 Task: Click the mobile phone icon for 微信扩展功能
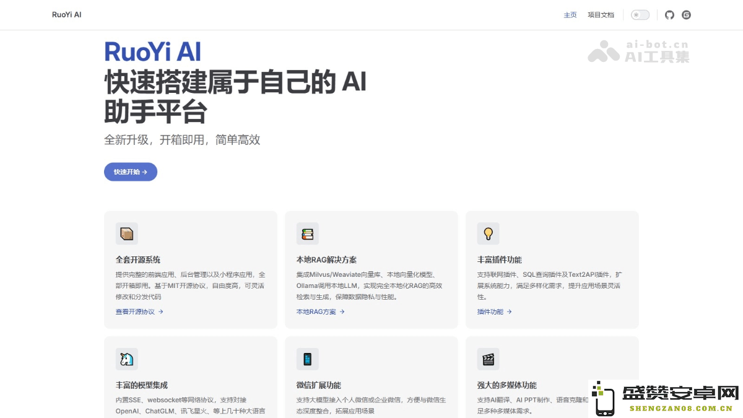coord(308,359)
